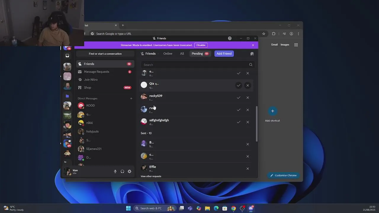The width and height of the screenshot is (379, 213).
Task: Open the Chrome extensions puzzle icon
Action: [x=274, y=34]
